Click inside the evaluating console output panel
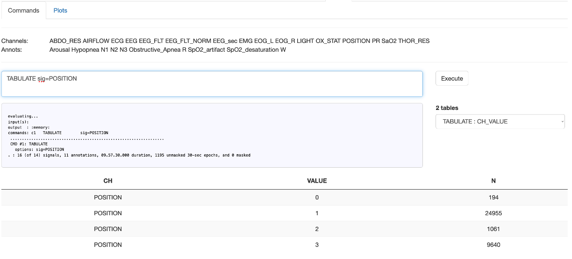This screenshot has height=259, width=572. [212, 135]
